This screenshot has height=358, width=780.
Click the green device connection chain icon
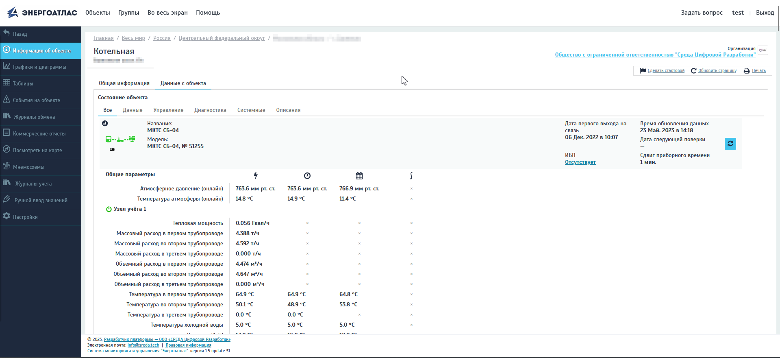point(120,139)
